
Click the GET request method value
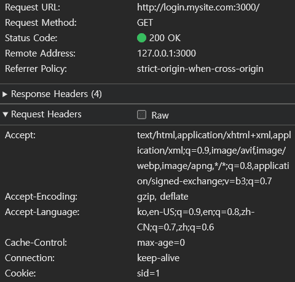145,23
